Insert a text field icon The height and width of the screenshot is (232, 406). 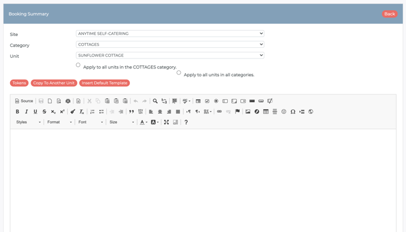[225, 101]
